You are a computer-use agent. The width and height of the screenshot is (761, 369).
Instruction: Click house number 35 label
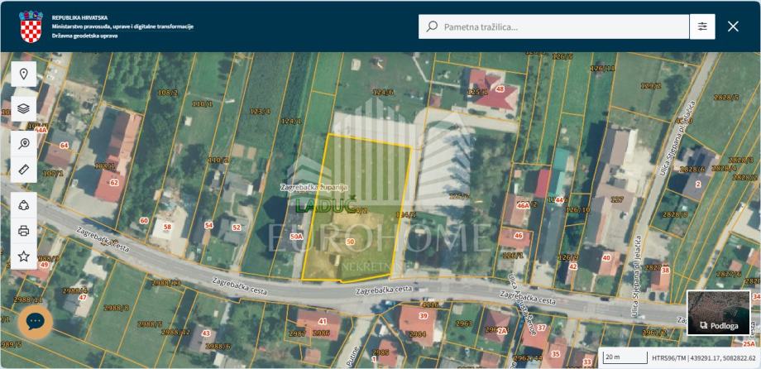(555, 353)
